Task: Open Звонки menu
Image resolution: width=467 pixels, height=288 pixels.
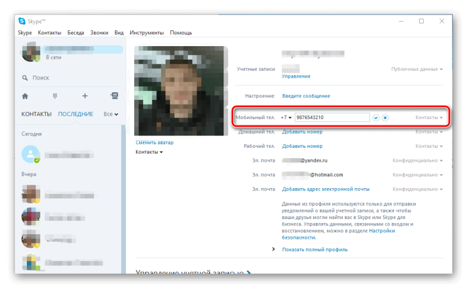Action: click(x=99, y=33)
